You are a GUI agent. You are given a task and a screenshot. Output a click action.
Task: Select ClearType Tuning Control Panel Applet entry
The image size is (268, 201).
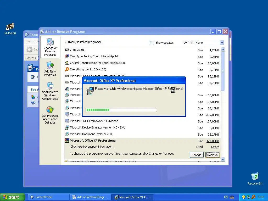click(143, 57)
